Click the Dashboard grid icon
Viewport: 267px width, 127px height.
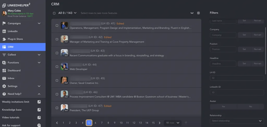pyautogui.click(x=4, y=70)
